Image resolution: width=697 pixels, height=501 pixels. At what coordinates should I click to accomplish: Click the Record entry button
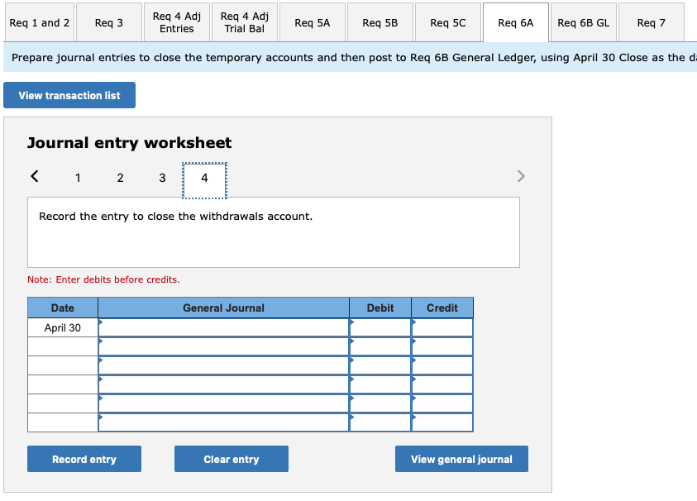pos(84,459)
